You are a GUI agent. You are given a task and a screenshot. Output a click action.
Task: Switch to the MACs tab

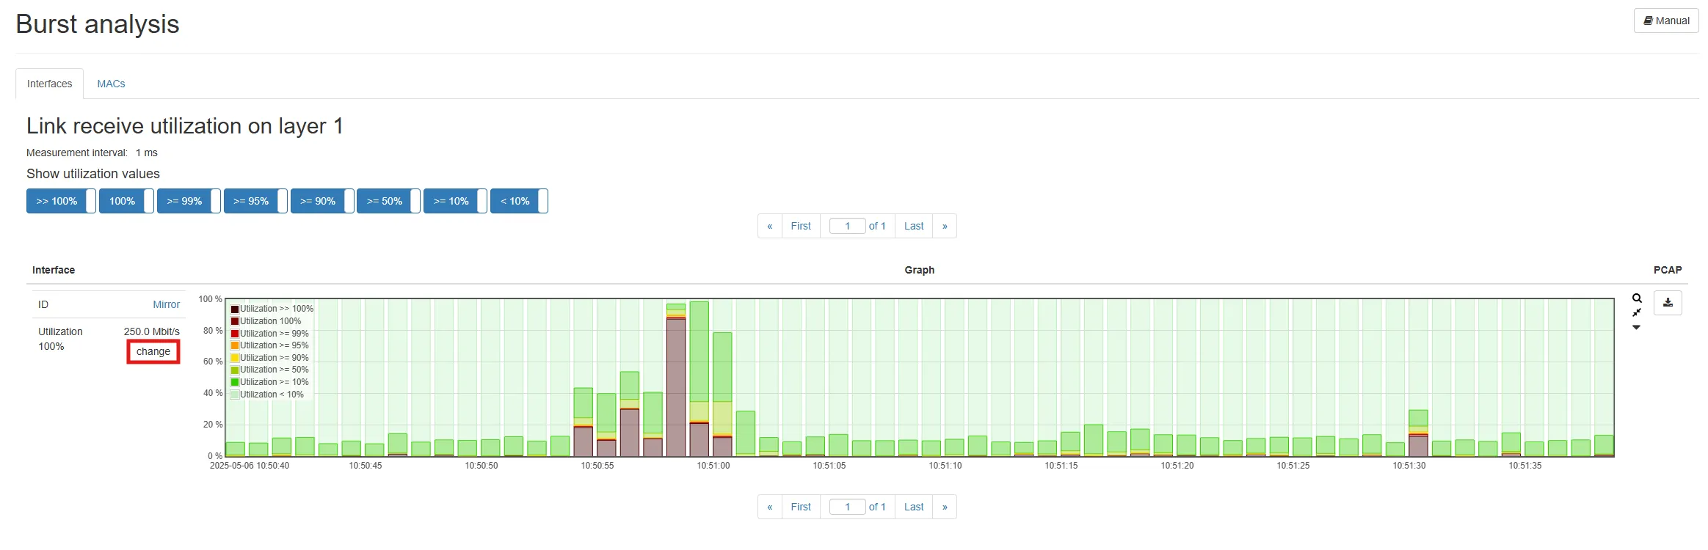pos(111,84)
